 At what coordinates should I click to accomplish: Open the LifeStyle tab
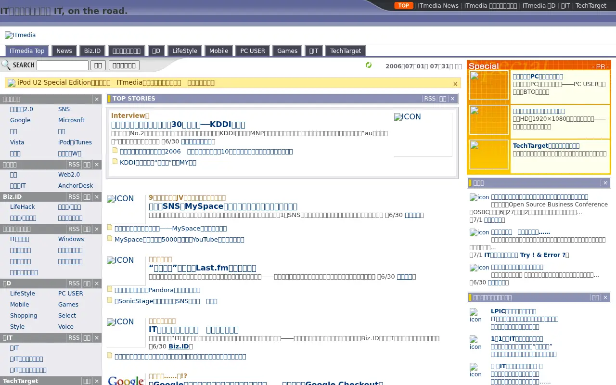click(x=185, y=51)
